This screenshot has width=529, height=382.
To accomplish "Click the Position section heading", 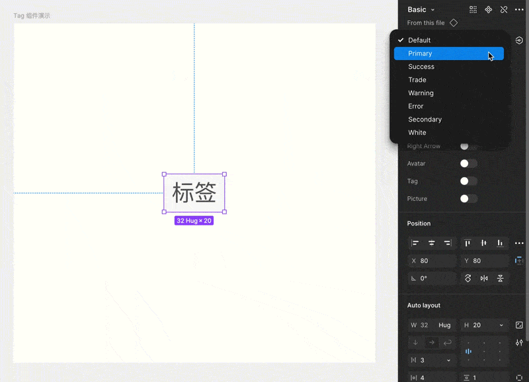I will [x=419, y=223].
